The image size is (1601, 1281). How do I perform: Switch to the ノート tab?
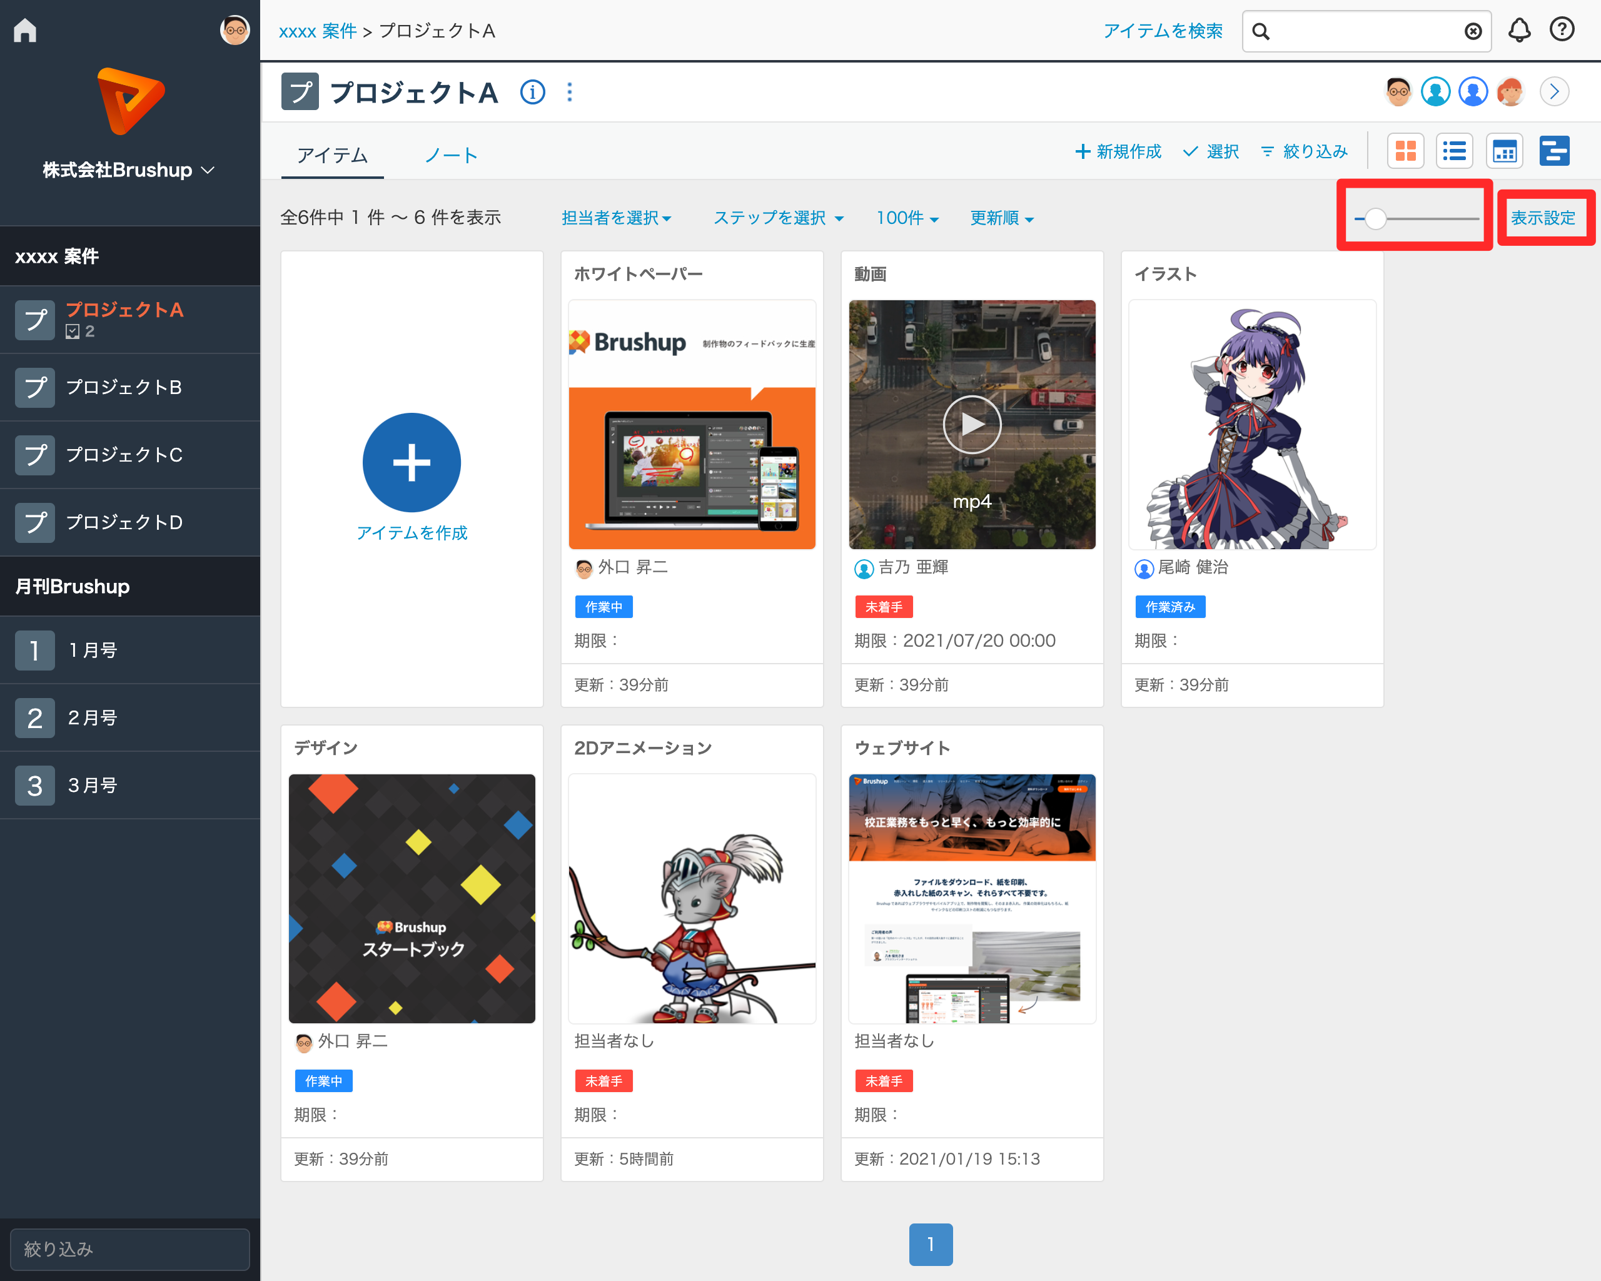click(x=451, y=155)
